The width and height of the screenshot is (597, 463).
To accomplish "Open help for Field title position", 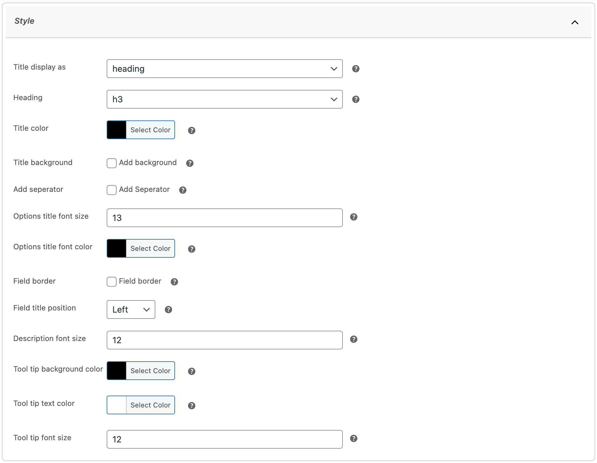I will (x=168, y=309).
